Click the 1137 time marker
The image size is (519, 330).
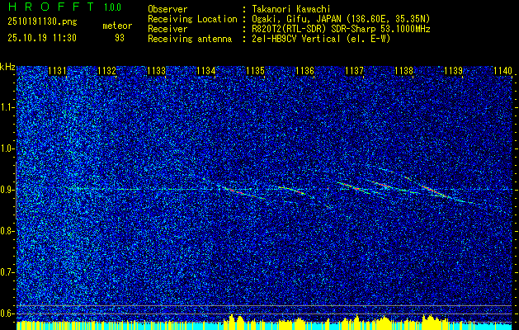[354, 71]
